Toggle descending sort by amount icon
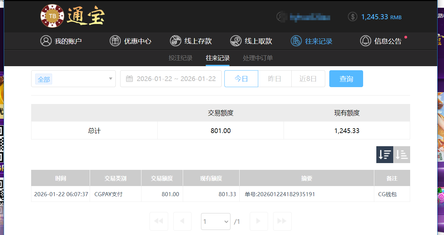Screen dimensions: 444x235 (x=384, y=154)
